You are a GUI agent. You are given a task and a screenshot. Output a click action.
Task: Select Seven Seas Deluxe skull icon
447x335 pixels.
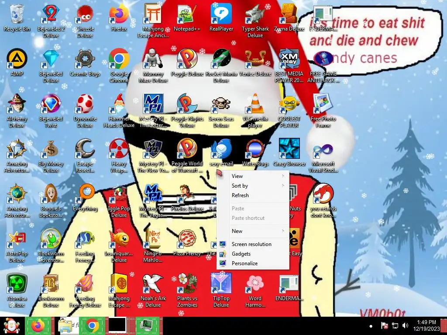(221, 104)
